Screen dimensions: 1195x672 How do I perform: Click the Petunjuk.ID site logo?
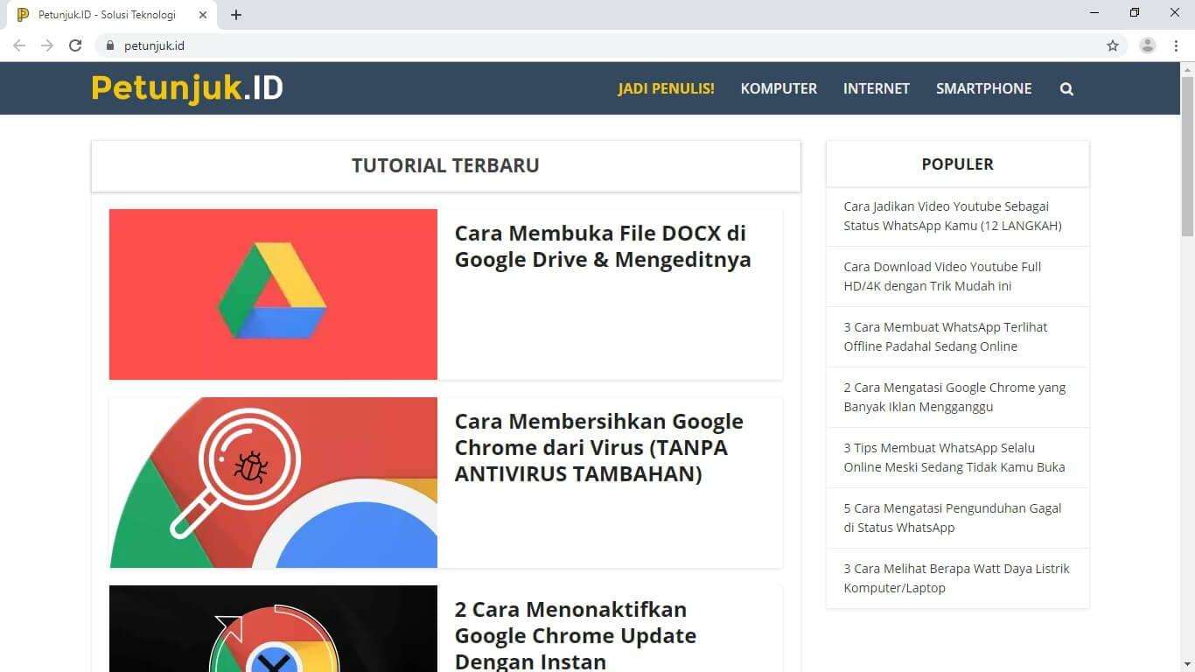(187, 88)
